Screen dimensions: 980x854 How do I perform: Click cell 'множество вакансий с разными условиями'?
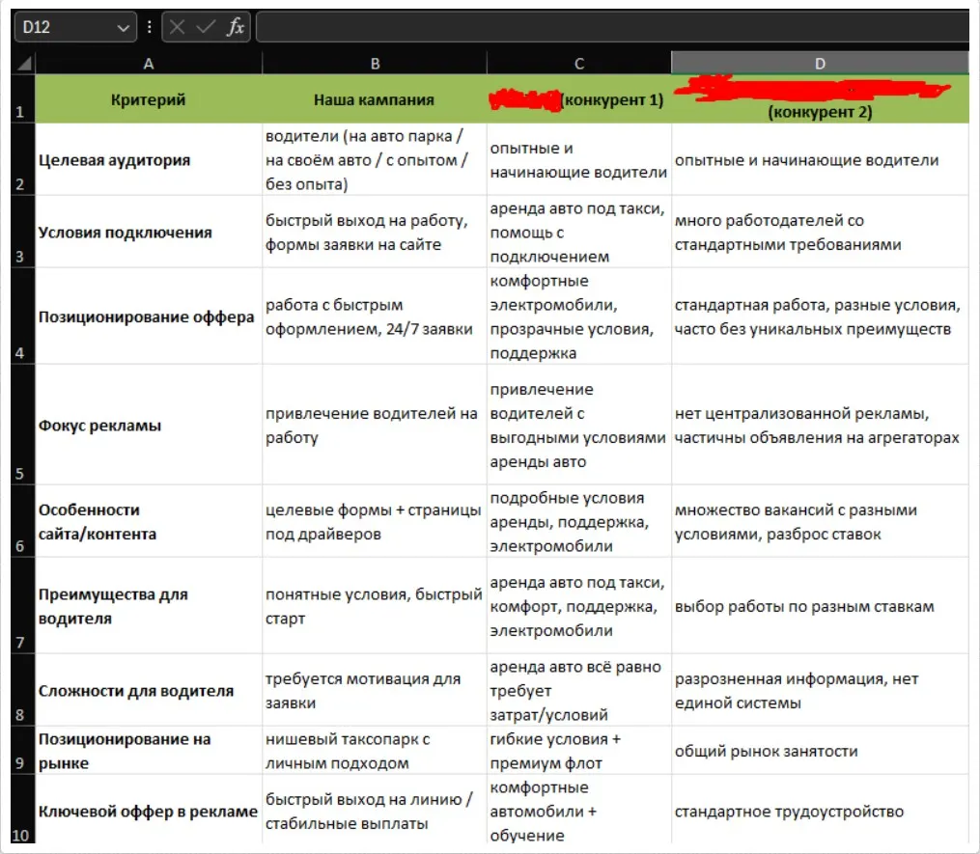coord(820,521)
